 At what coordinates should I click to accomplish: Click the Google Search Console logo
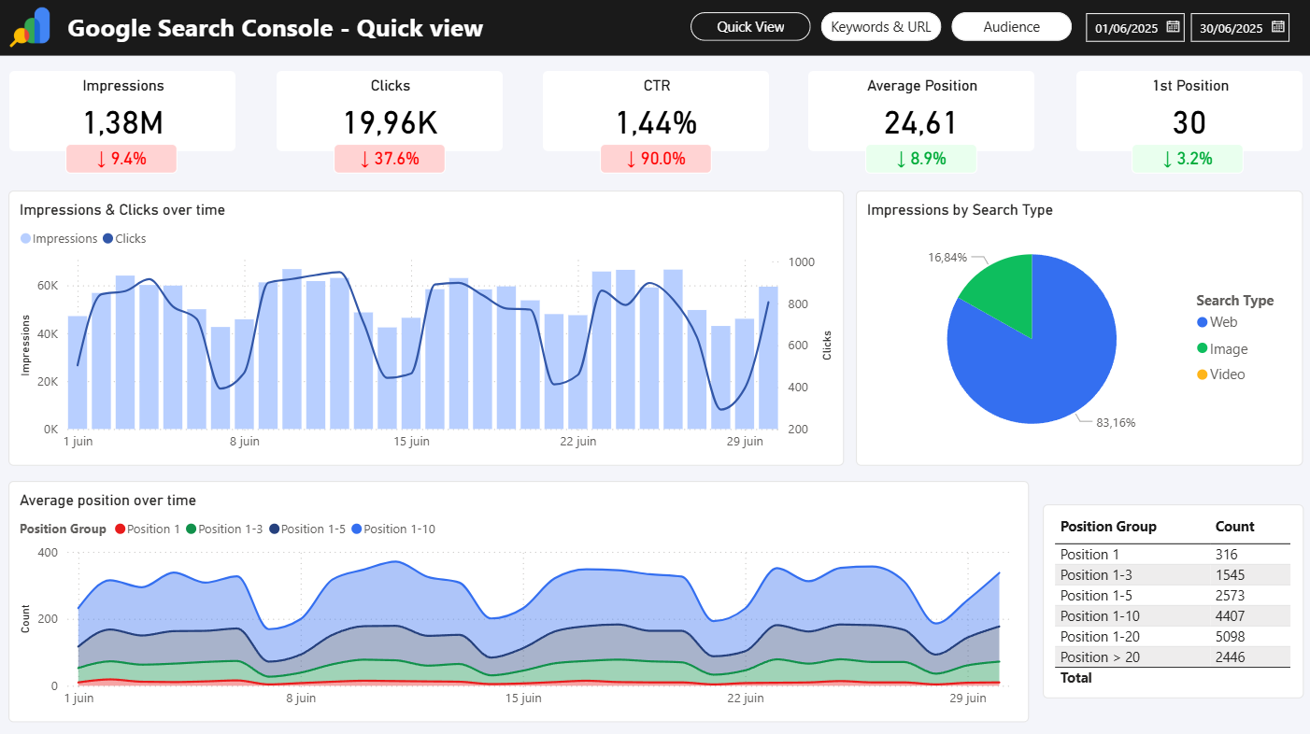31,27
